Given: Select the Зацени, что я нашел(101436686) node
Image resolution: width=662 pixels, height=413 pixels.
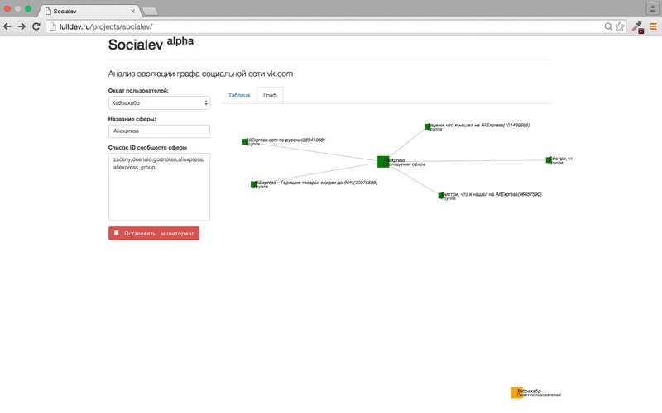Looking at the screenshot, I should pyautogui.click(x=428, y=126).
